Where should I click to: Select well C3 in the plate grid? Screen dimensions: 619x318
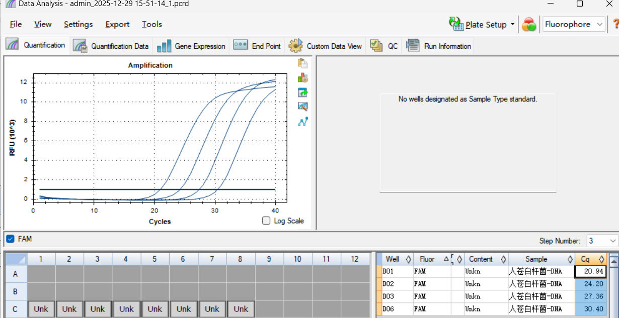tap(98, 309)
